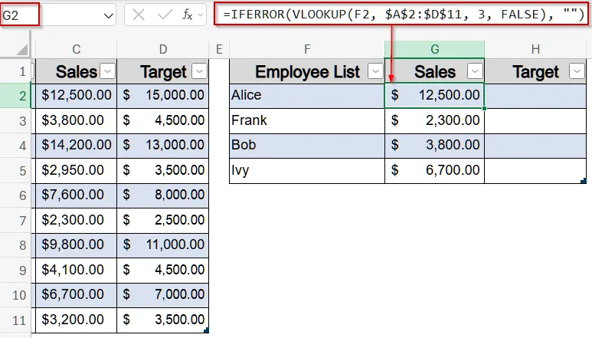Open the Sales filter dropdown in column G
This screenshot has height=338, width=592.
475,71
